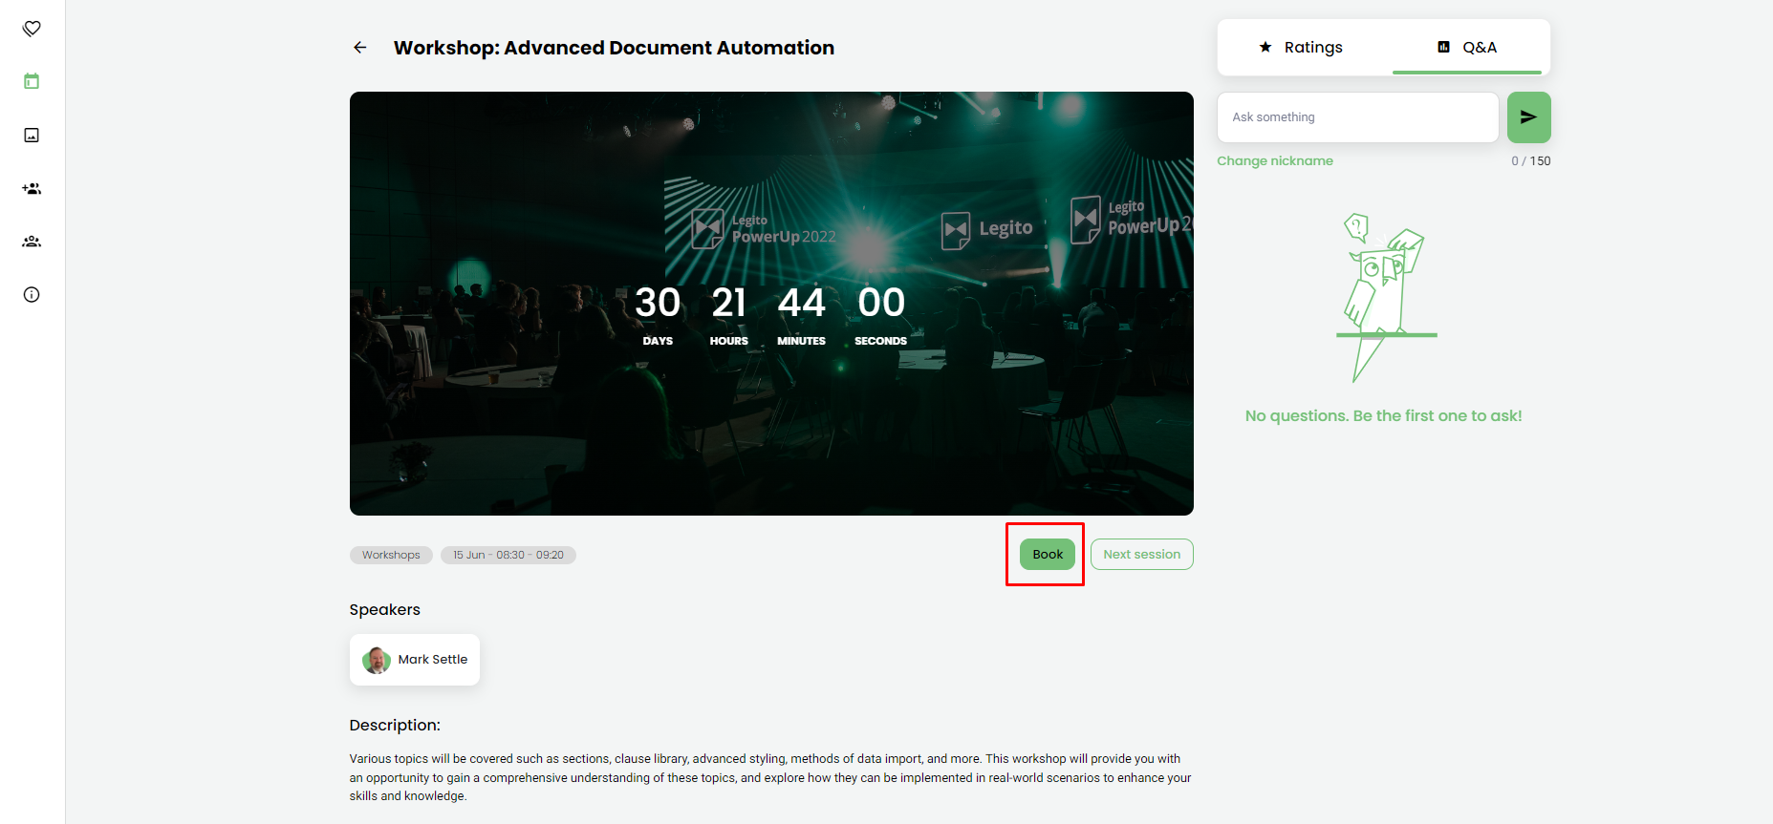Viewport: 1773px width, 824px height.
Task: Click the Ask something input field
Action: pos(1357,117)
